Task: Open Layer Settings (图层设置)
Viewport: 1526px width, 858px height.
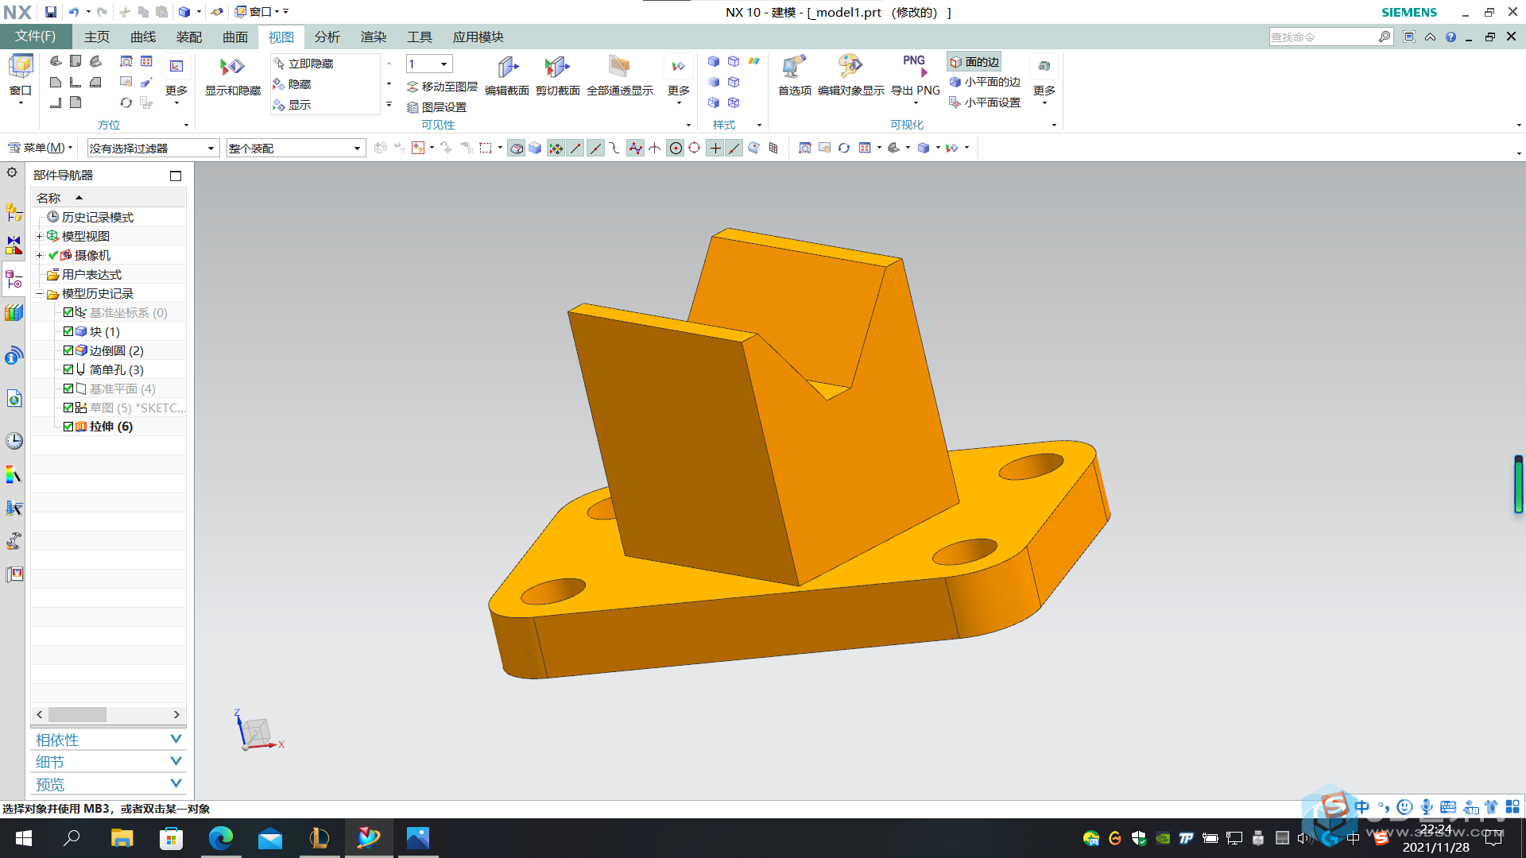Action: (436, 107)
